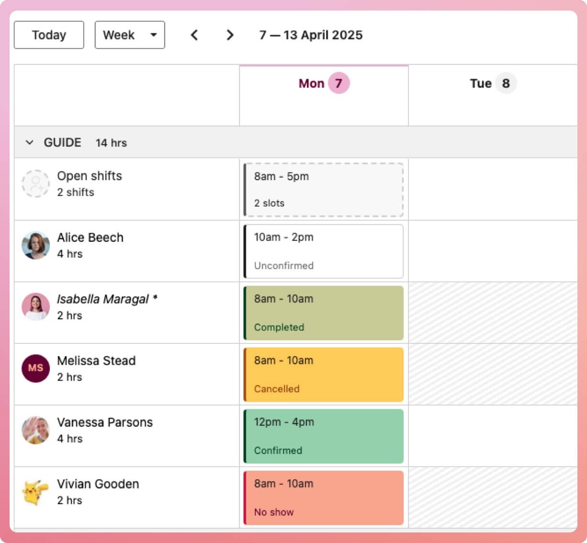Open the Week view dropdown
Image resolution: width=587 pixels, height=543 pixels.
coord(130,35)
